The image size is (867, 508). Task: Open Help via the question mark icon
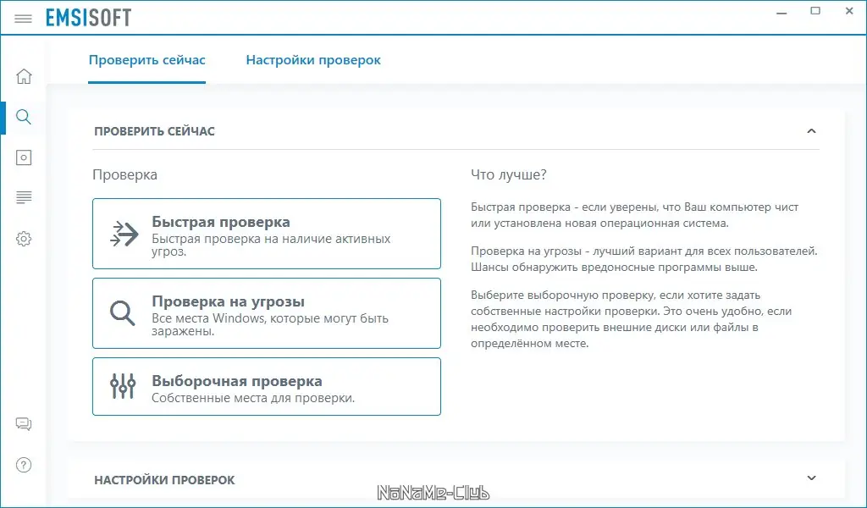[23, 465]
